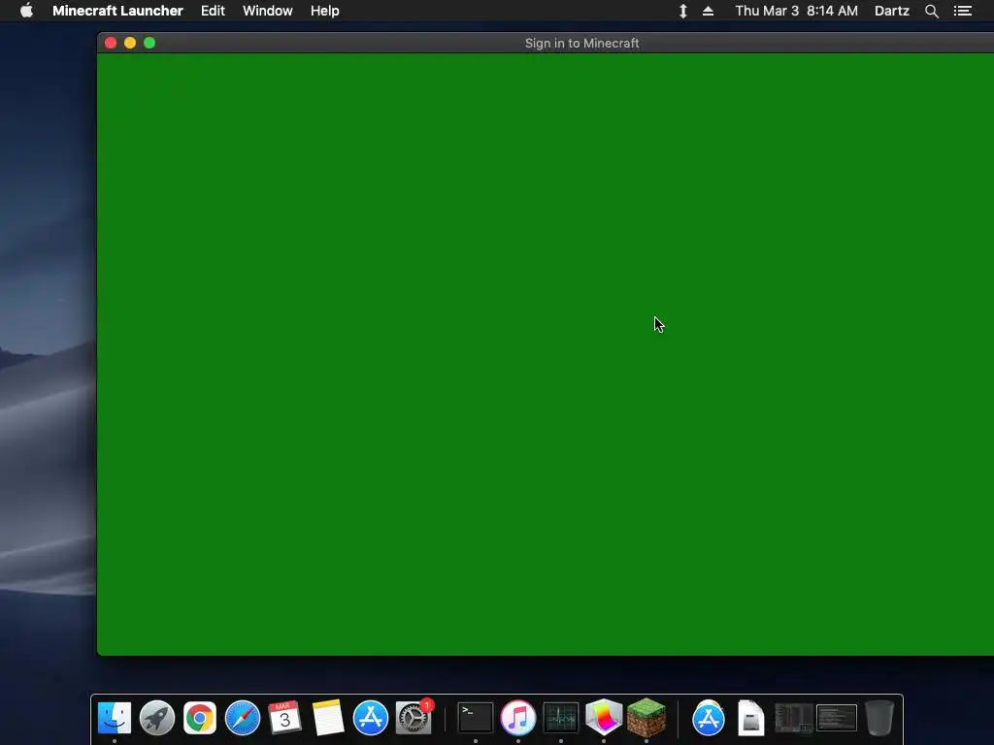Open the Apple menu

click(26, 11)
